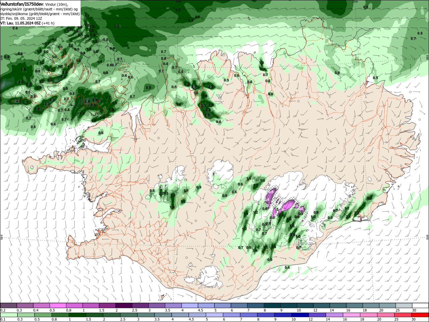Click the 3.7 precipitation value on the map
The height and width of the screenshot is (322, 429).
click(x=193, y=87)
